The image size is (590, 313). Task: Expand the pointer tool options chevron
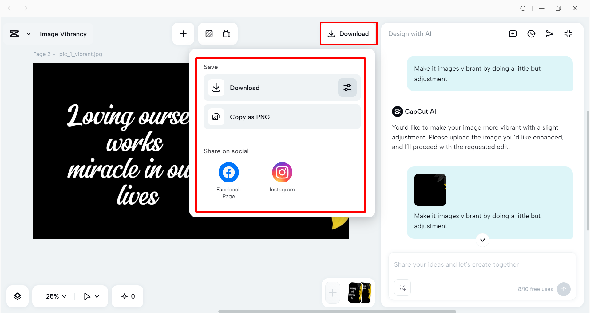pyautogui.click(x=97, y=296)
